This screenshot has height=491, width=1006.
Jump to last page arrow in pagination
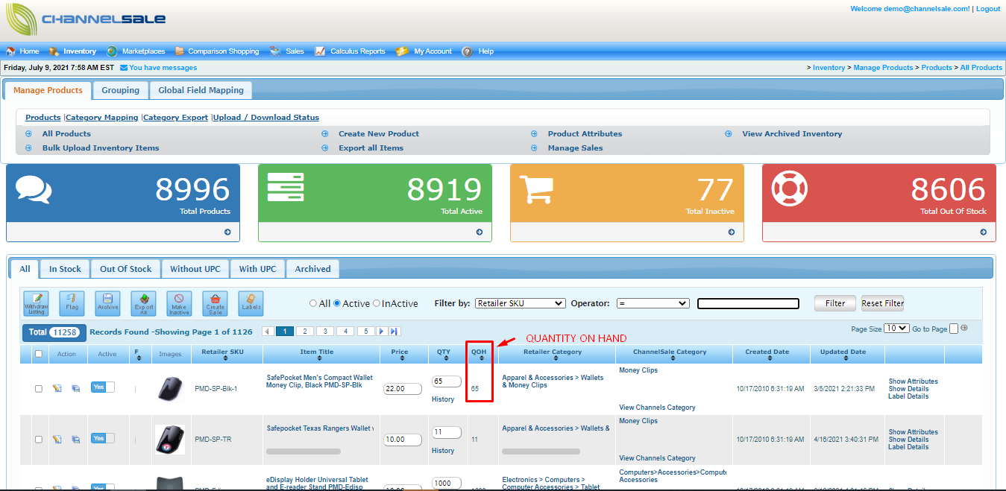coord(394,332)
